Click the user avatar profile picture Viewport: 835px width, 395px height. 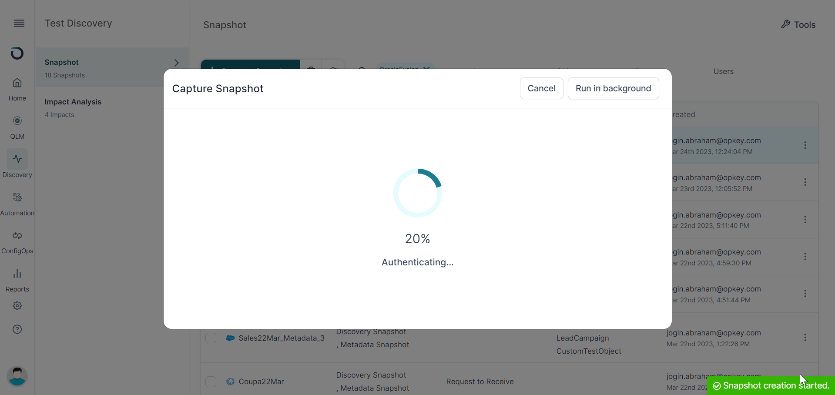(17, 376)
